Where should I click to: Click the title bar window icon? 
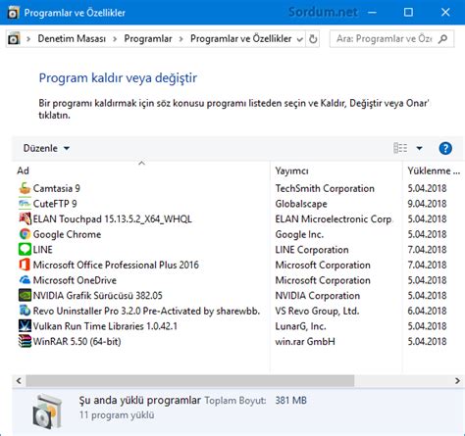coord(13,13)
